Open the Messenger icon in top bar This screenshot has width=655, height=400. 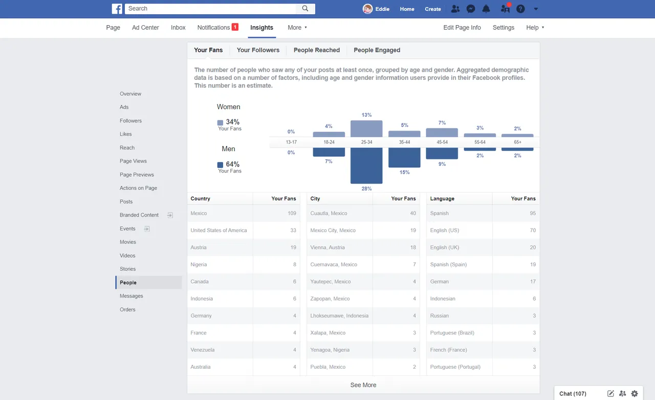471,9
